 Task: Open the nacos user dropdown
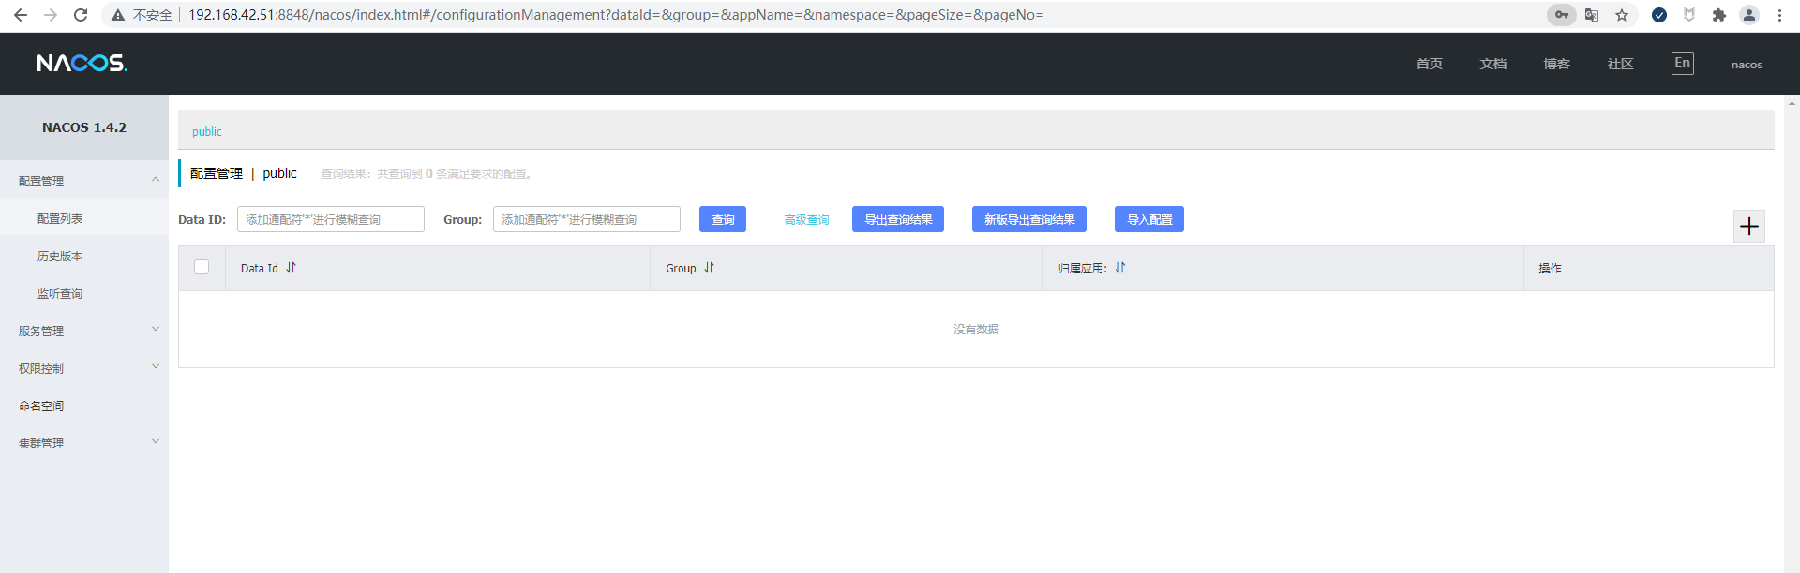point(1747,65)
